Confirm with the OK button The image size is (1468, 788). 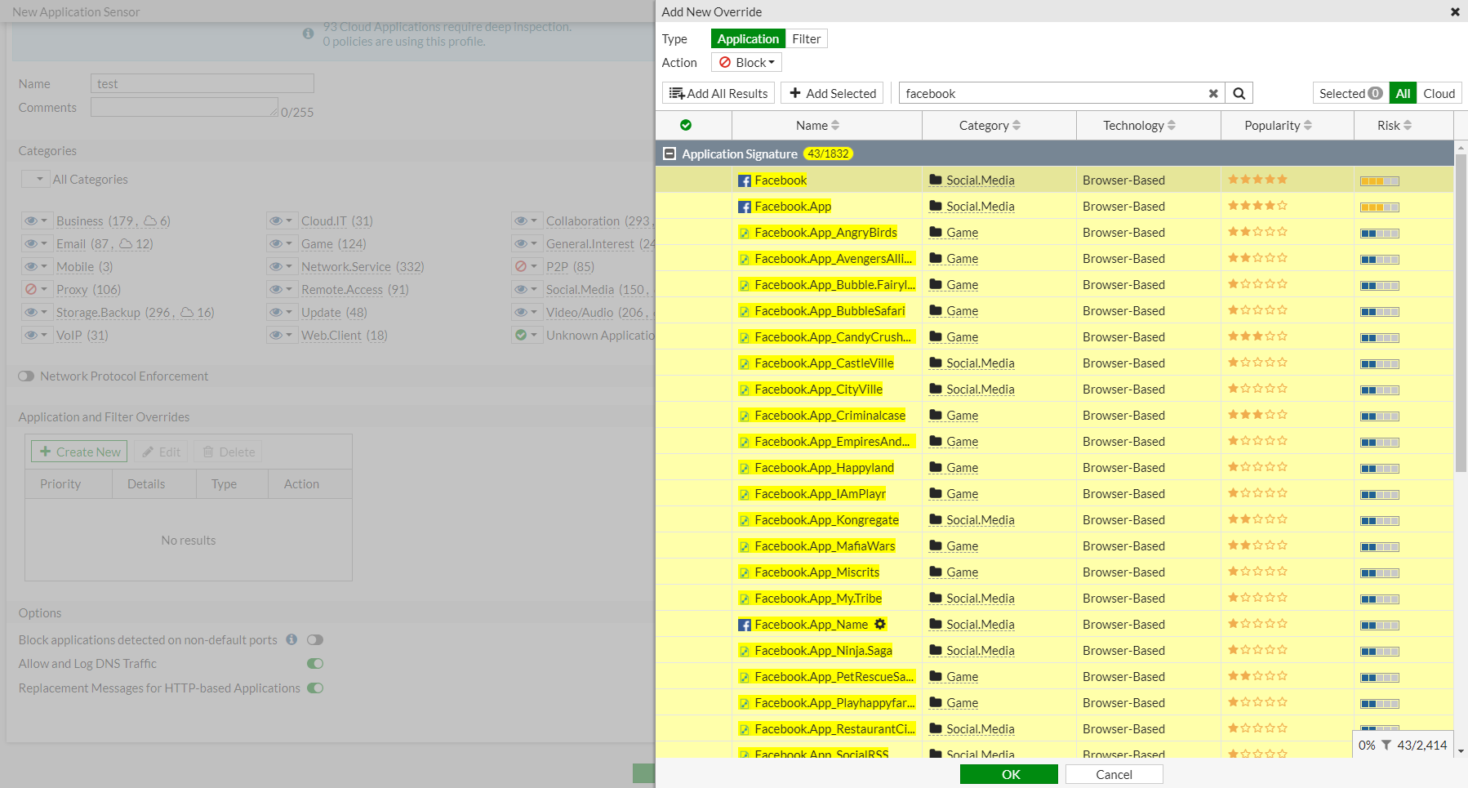point(1009,774)
